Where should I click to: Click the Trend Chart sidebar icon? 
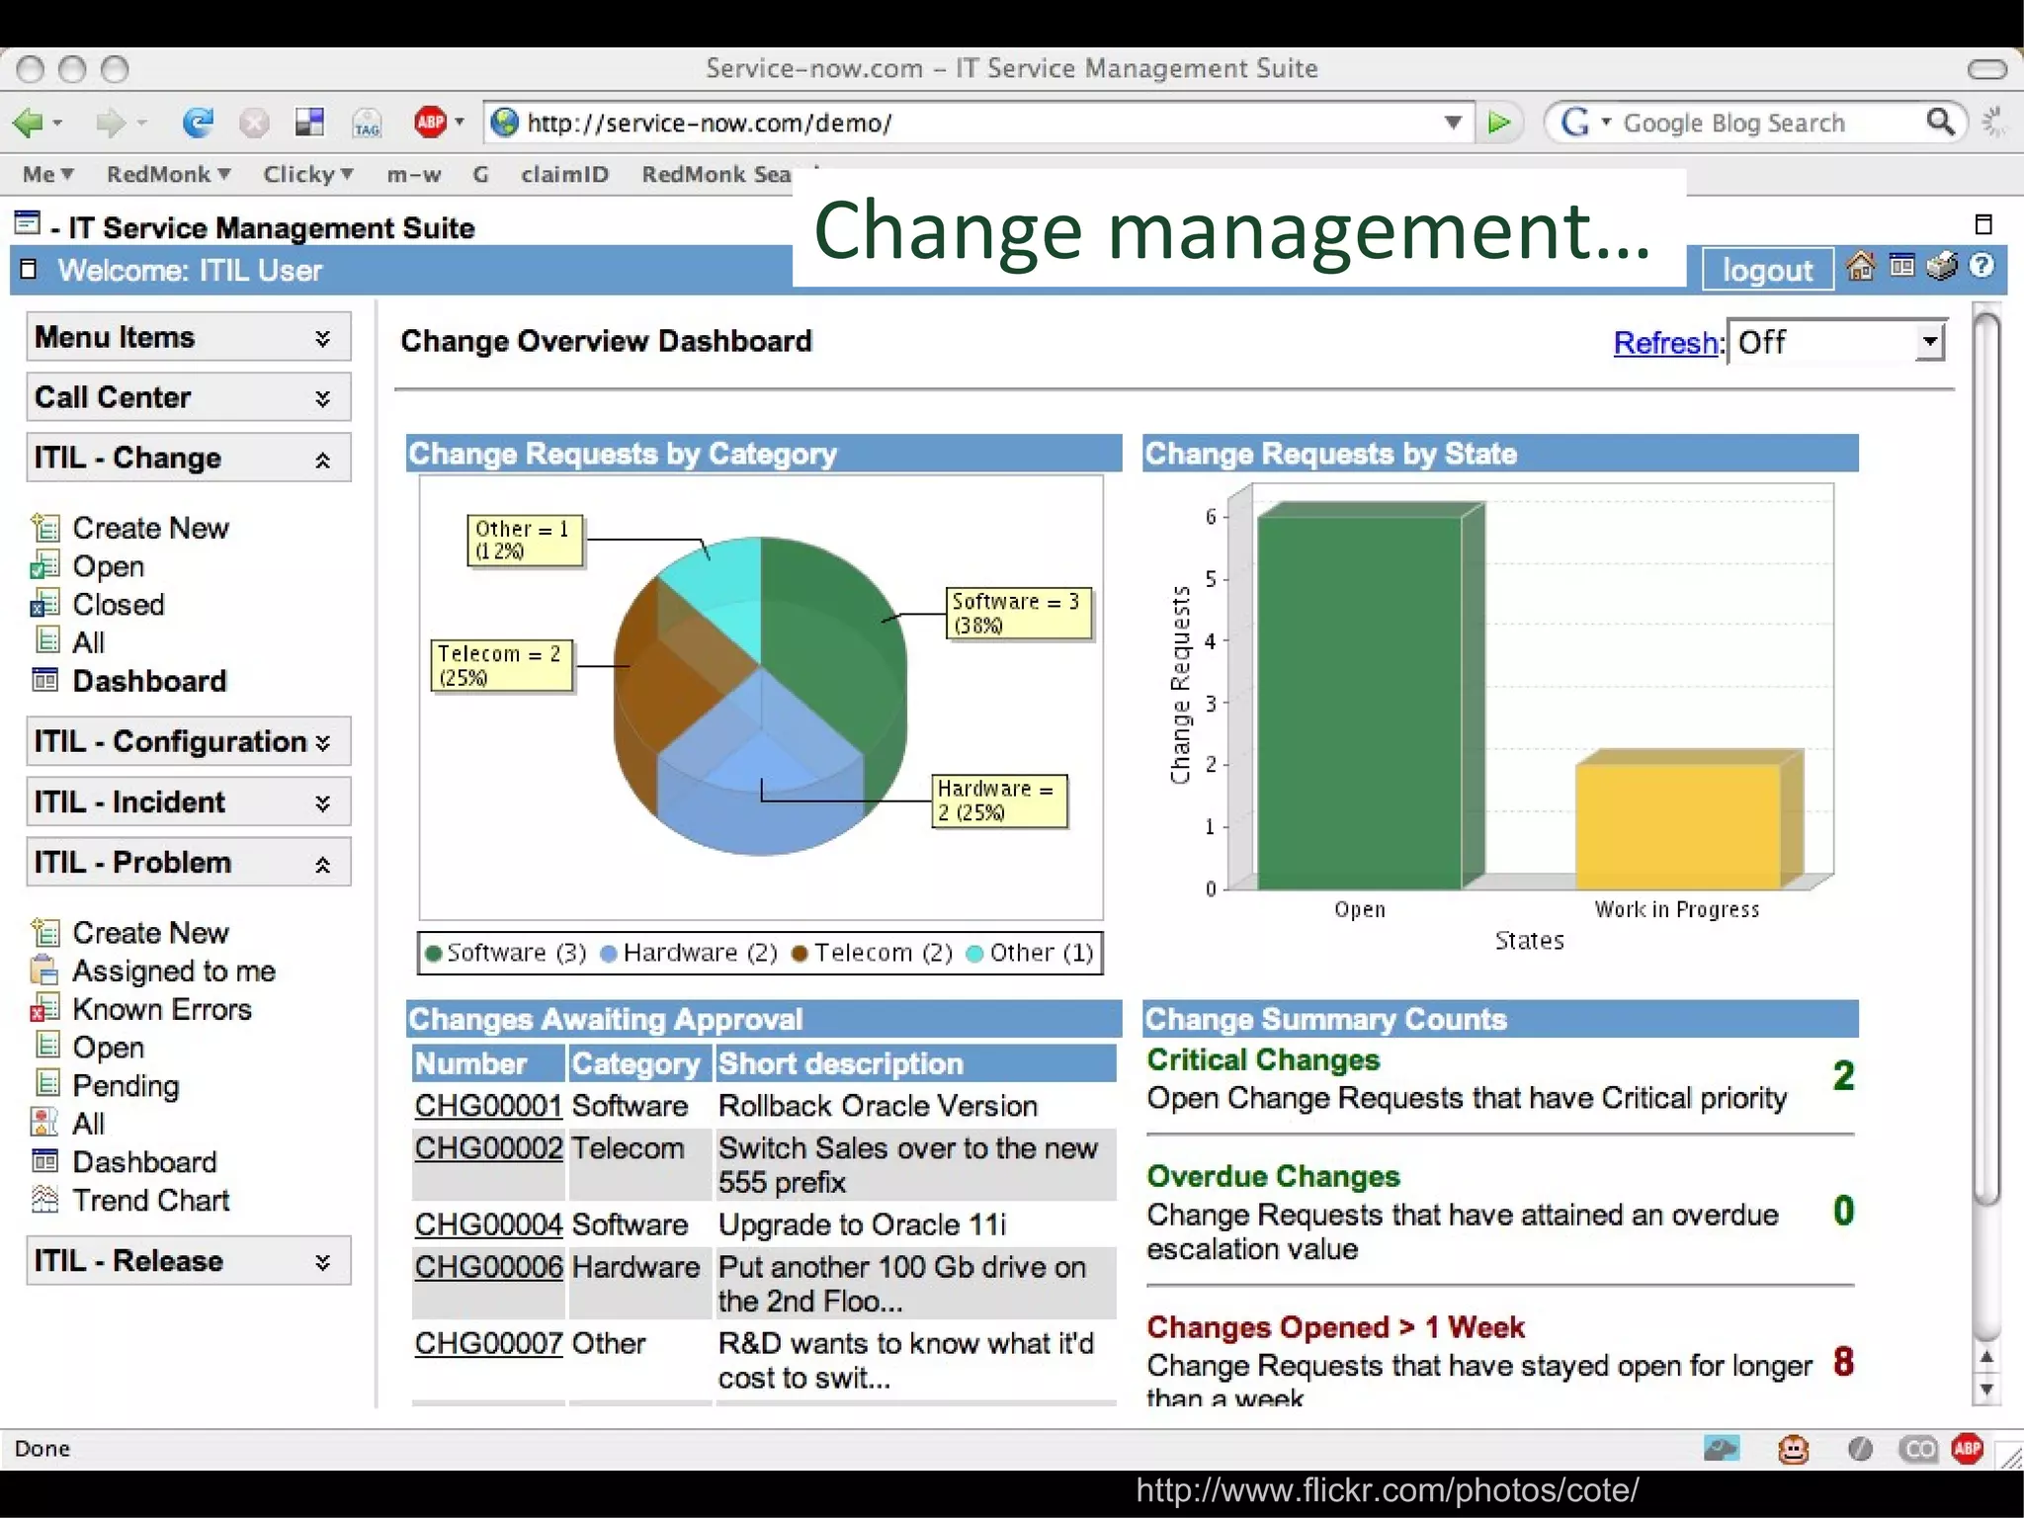click(45, 1200)
